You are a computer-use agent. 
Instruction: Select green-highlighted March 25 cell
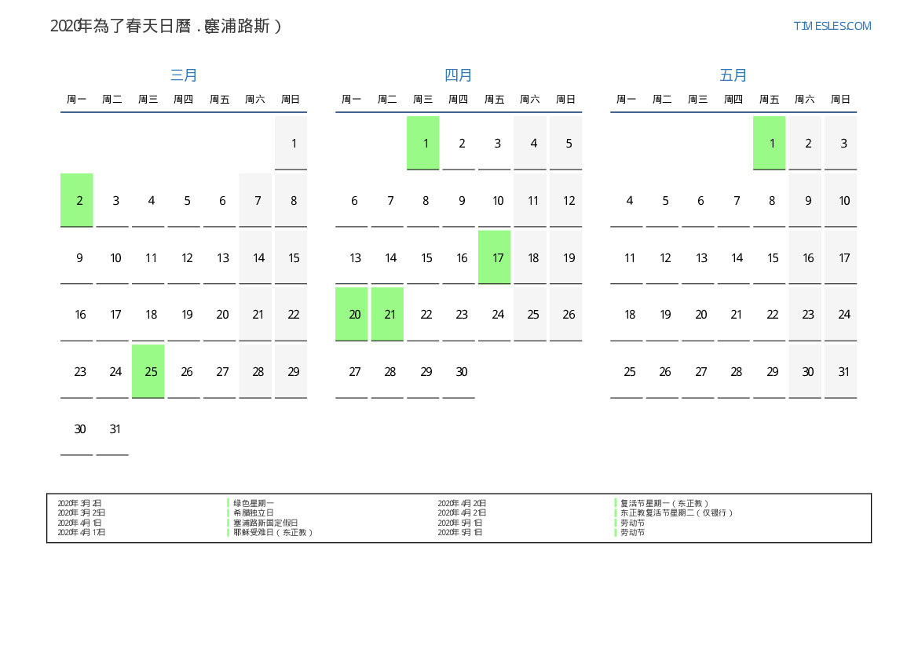click(x=148, y=371)
